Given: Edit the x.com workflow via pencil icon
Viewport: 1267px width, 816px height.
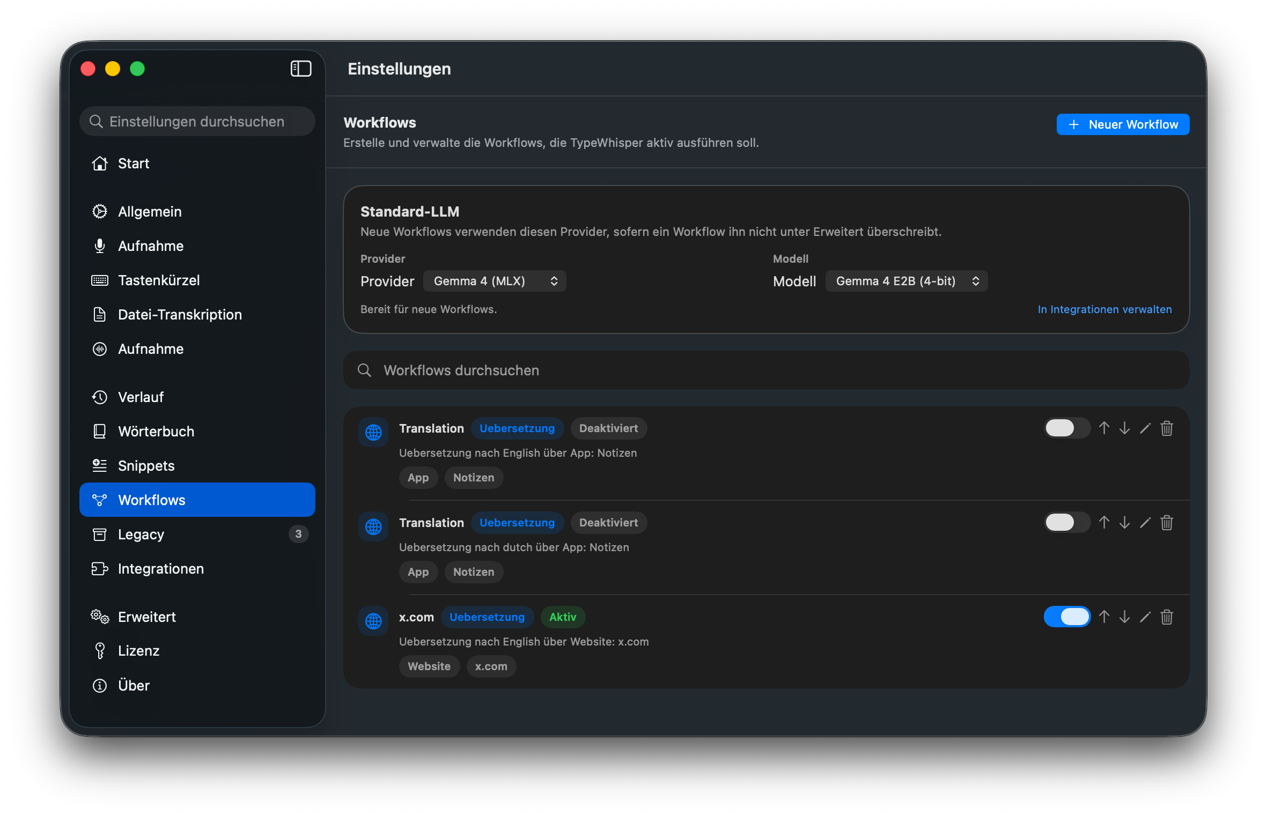Looking at the screenshot, I should 1145,617.
